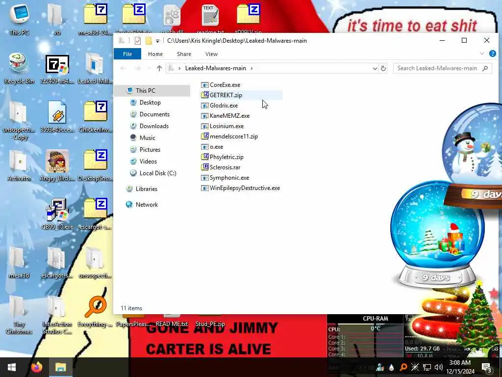Open Quick Access Toolbar customize dropdown
502x377 pixels.
coord(157,41)
